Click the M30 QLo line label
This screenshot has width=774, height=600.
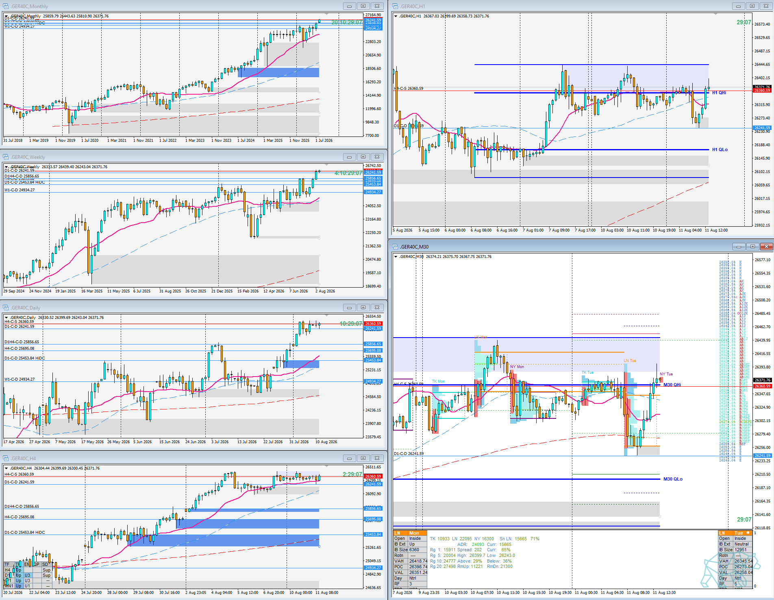(673, 479)
